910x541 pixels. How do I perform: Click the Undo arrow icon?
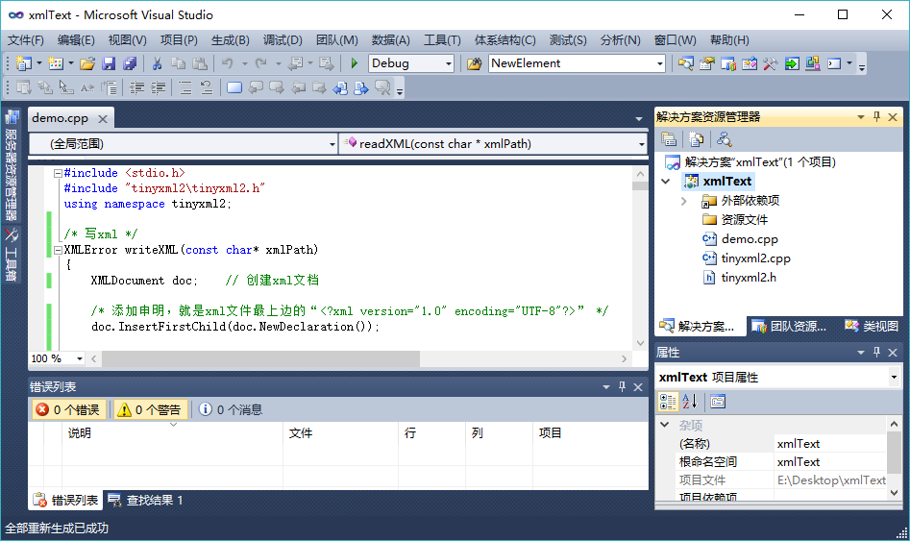(228, 63)
